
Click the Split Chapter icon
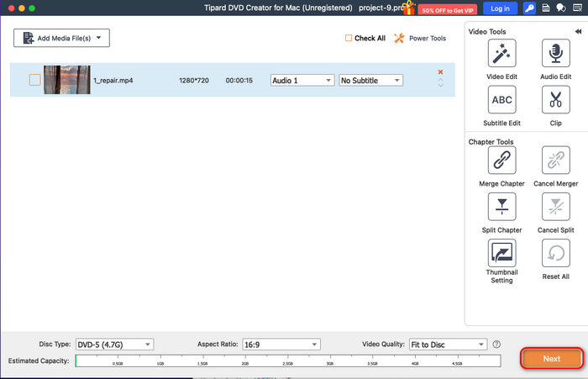coord(501,207)
